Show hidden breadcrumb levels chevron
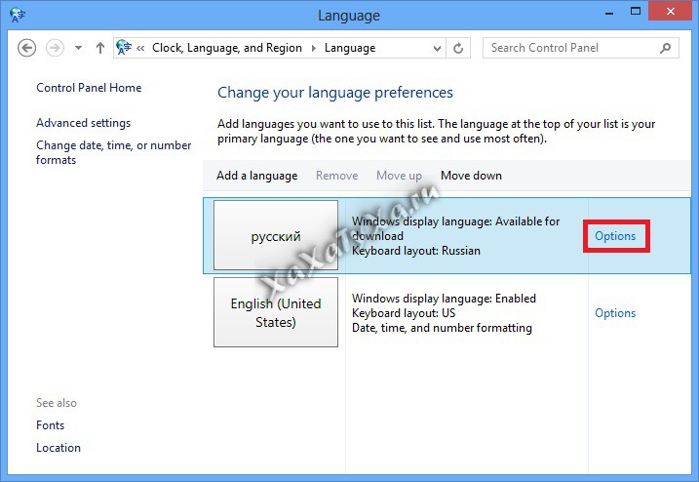 [x=140, y=48]
